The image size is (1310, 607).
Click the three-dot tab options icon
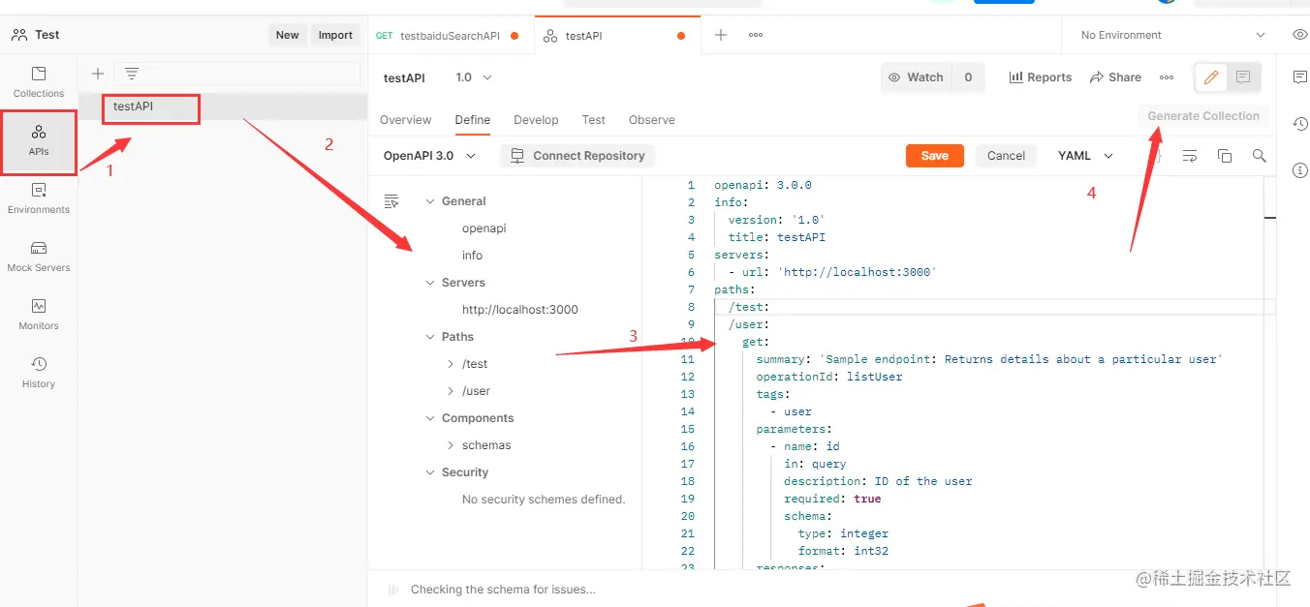756,35
